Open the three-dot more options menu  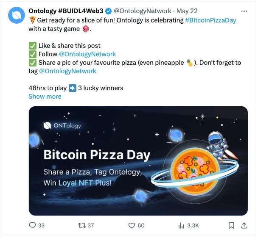coord(244,11)
